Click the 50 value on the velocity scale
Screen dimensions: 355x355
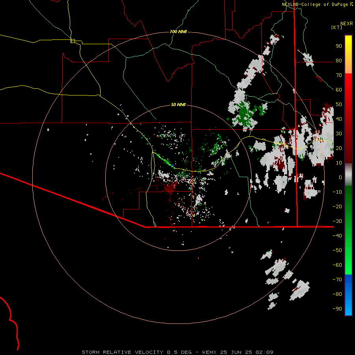(x=339, y=105)
